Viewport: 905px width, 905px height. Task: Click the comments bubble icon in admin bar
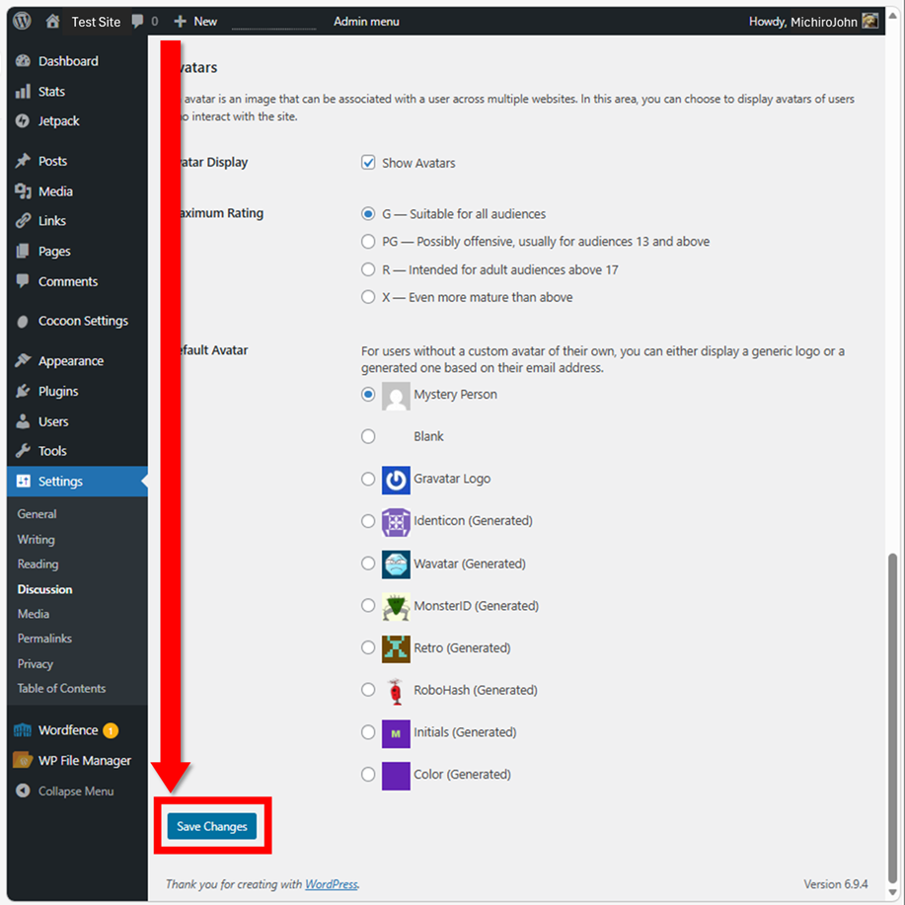136,21
